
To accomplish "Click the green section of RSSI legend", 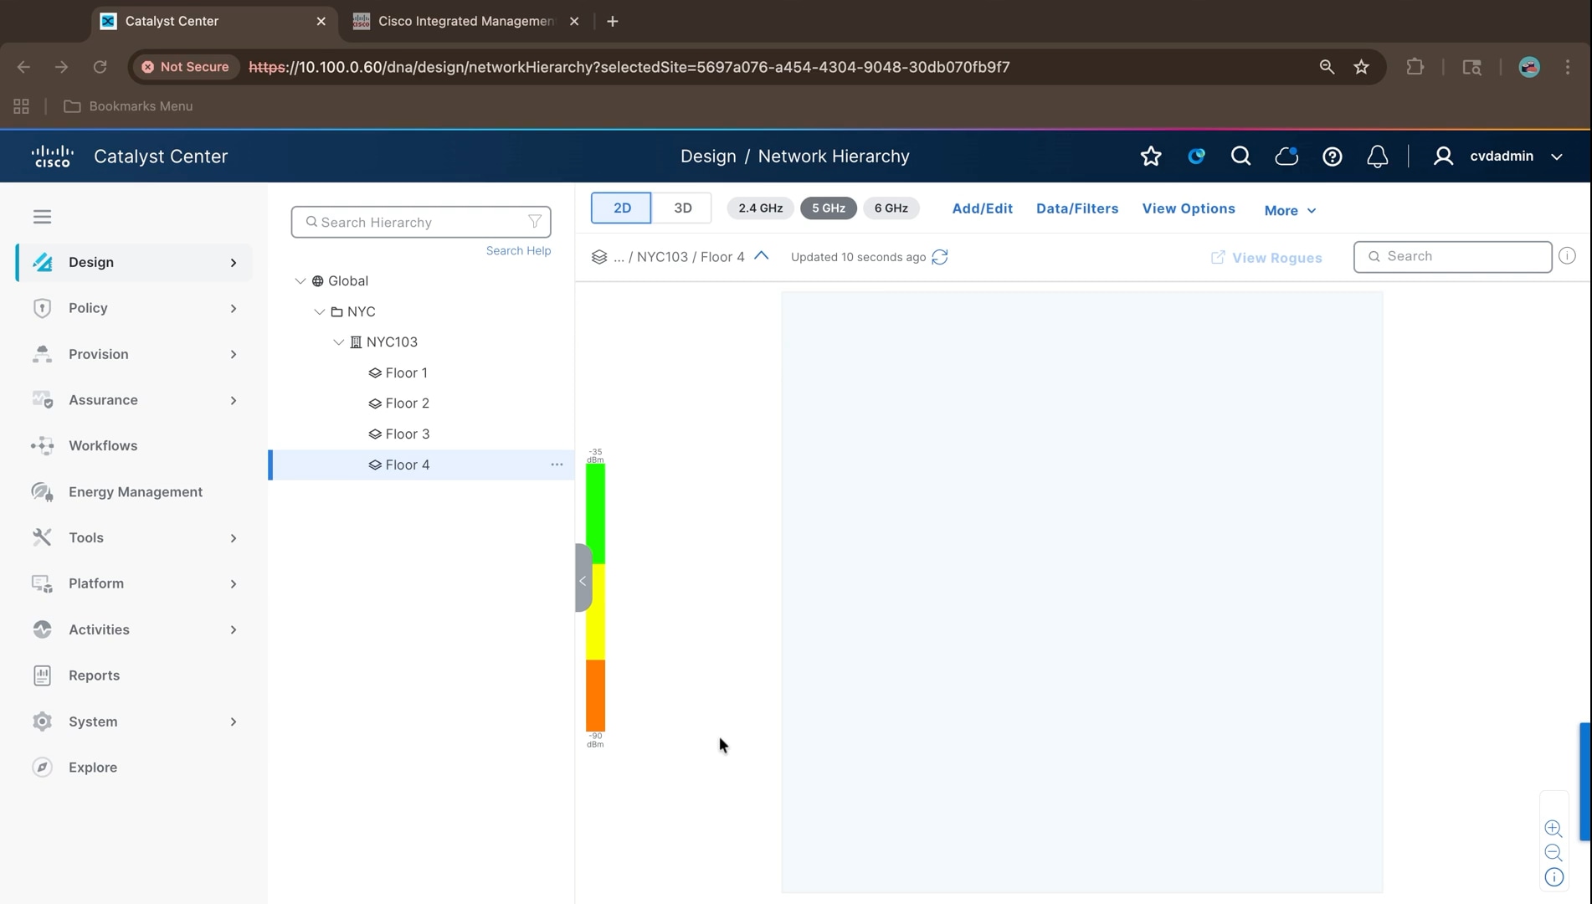I will pos(595,514).
